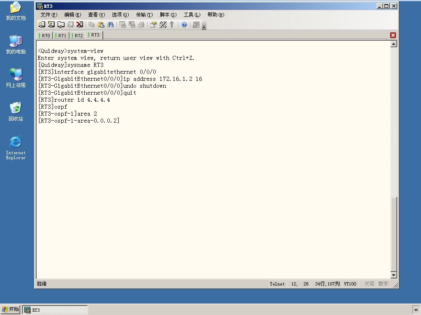Viewport: 421px width, 315px height.
Task: Open the 文件(F) menu
Action: [49, 14]
